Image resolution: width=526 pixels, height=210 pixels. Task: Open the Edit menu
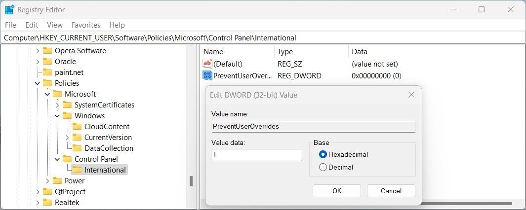pos(32,25)
